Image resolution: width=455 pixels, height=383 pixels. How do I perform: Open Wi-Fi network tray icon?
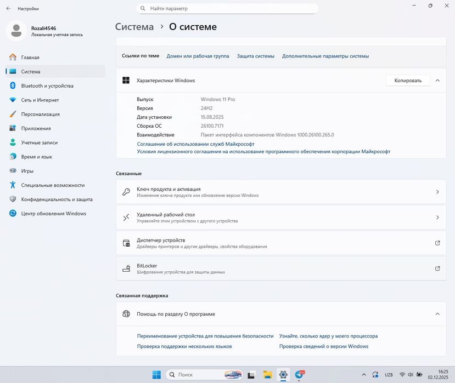(402, 375)
